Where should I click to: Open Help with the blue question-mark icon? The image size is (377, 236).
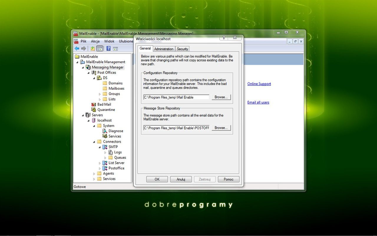coord(108,49)
